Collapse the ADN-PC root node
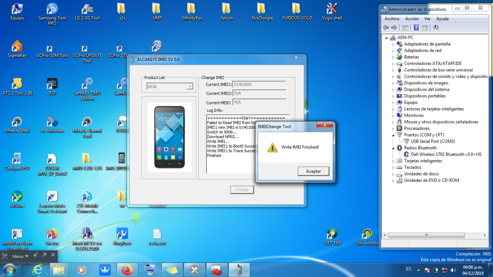Screen dimensions: 493x277 click(x=386, y=38)
